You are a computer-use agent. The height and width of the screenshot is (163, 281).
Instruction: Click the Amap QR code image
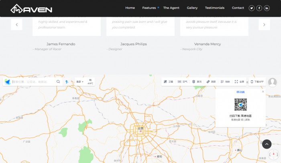point(240,105)
